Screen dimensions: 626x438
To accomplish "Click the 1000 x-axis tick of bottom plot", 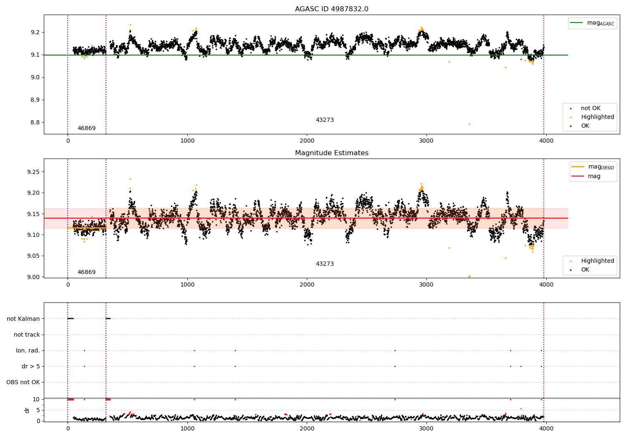I will tap(187, 428).
